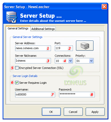
Task: Click the server setup header icon
Action: click(x=11, y=17)
